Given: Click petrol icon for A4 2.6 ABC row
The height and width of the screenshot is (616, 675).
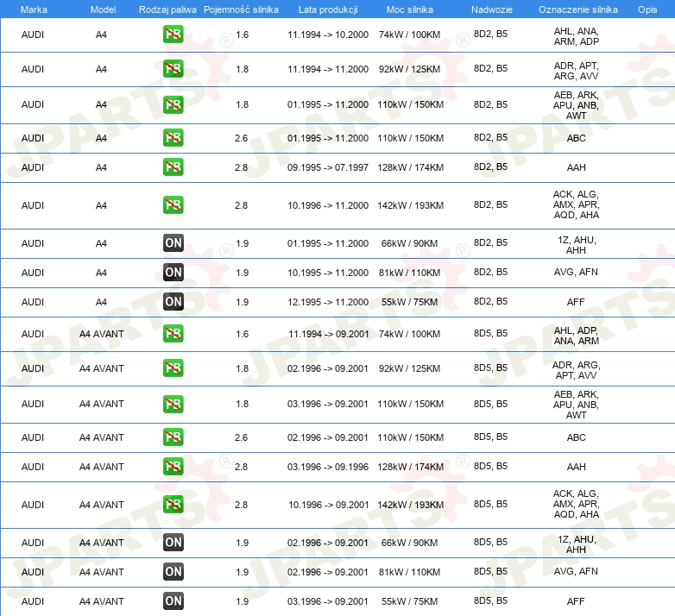Looking at the screenshot, I should tap(173, 138).
